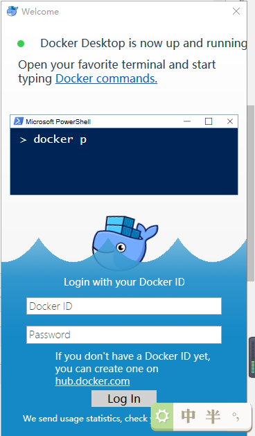Open the hub.docker.com link

tap(93, 381)
